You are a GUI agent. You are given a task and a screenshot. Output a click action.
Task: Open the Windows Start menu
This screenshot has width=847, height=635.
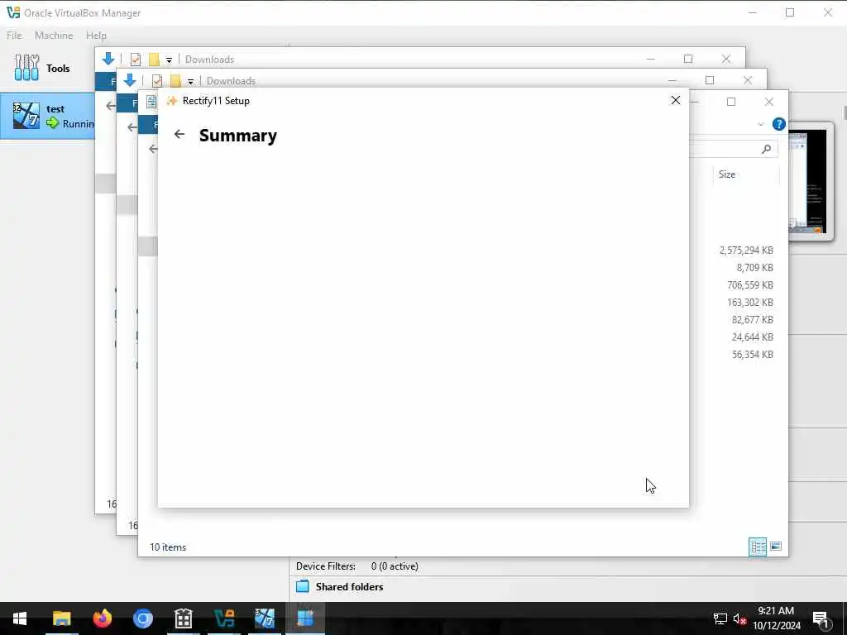(20, 618)
